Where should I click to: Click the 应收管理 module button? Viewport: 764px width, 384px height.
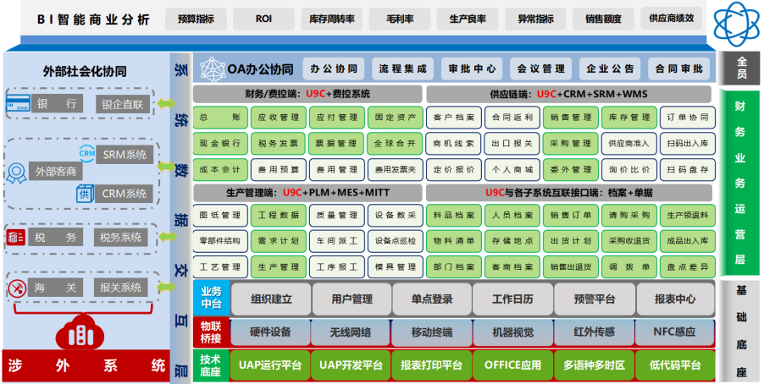coord(279,118)
